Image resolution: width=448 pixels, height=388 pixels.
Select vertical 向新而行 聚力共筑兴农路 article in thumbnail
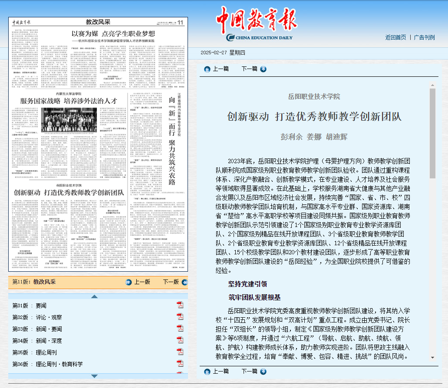click(172, 141)
